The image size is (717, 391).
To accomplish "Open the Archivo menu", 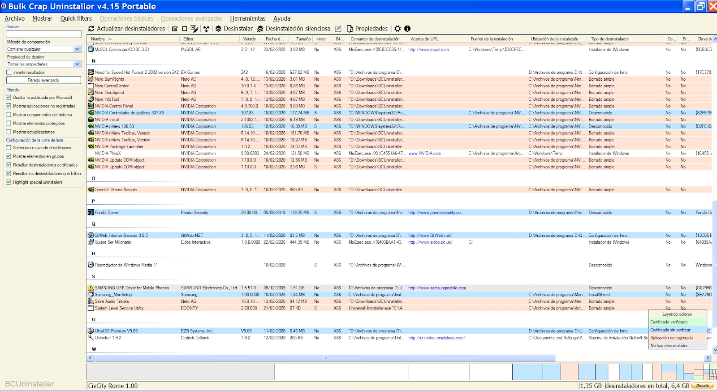I will (15, 18).
